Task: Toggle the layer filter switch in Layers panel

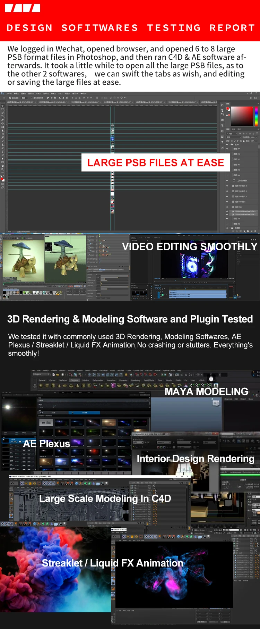Action: click(257, 133)
